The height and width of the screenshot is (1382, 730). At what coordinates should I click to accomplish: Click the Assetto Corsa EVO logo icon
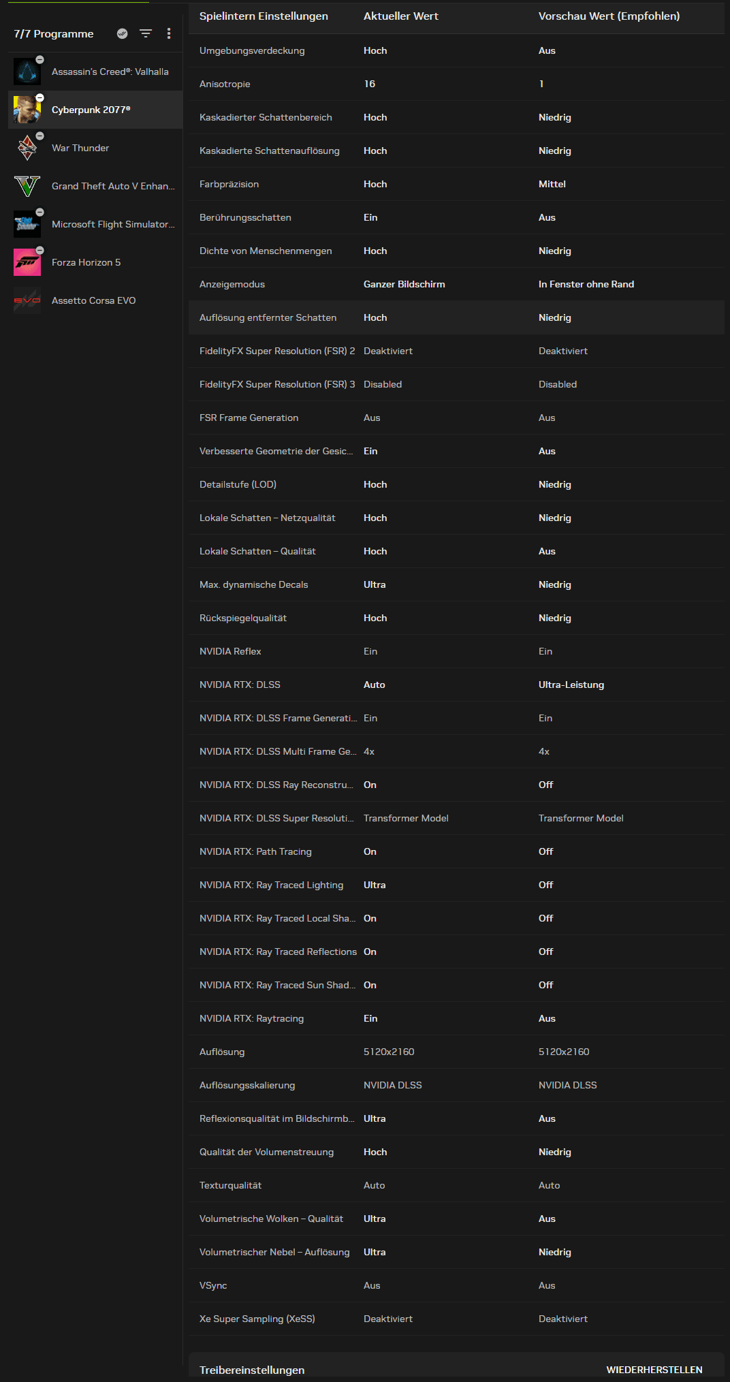pyautogui.click(x=27, y=300)
